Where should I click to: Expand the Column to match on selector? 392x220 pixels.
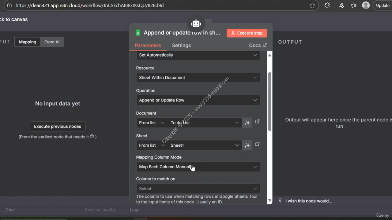pyautogui.click(x=198, y=189)
